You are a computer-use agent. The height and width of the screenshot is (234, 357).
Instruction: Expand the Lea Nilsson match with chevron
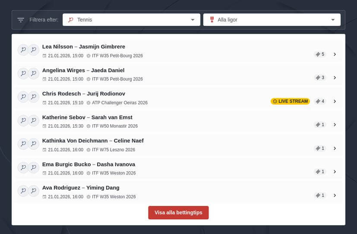click(x=335, y=54)
